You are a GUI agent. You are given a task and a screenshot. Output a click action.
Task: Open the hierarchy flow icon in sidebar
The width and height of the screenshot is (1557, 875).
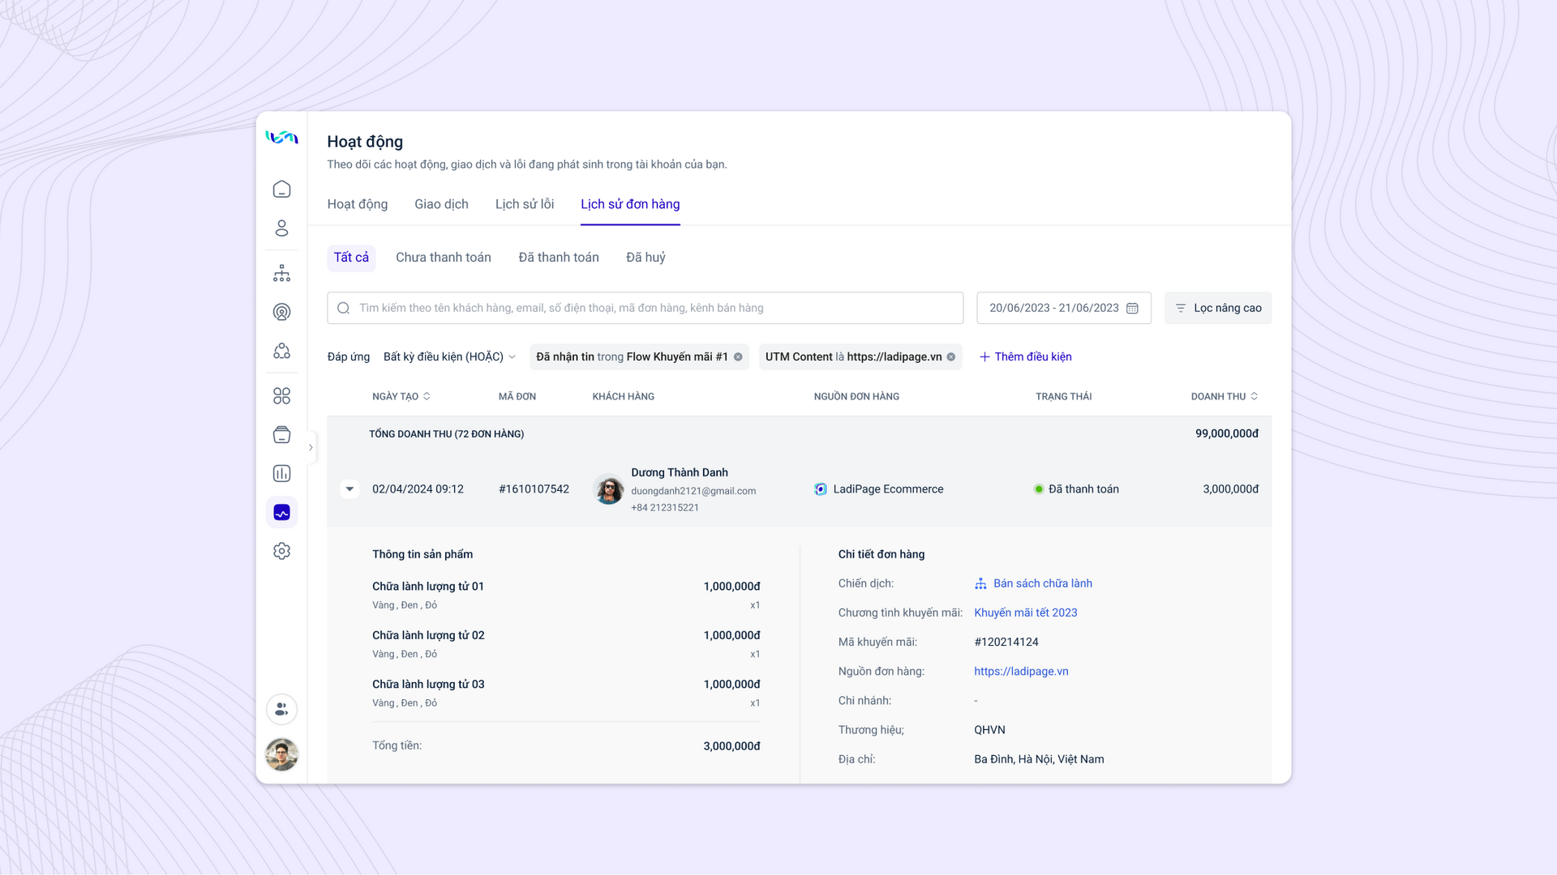(x=281, y=273)
